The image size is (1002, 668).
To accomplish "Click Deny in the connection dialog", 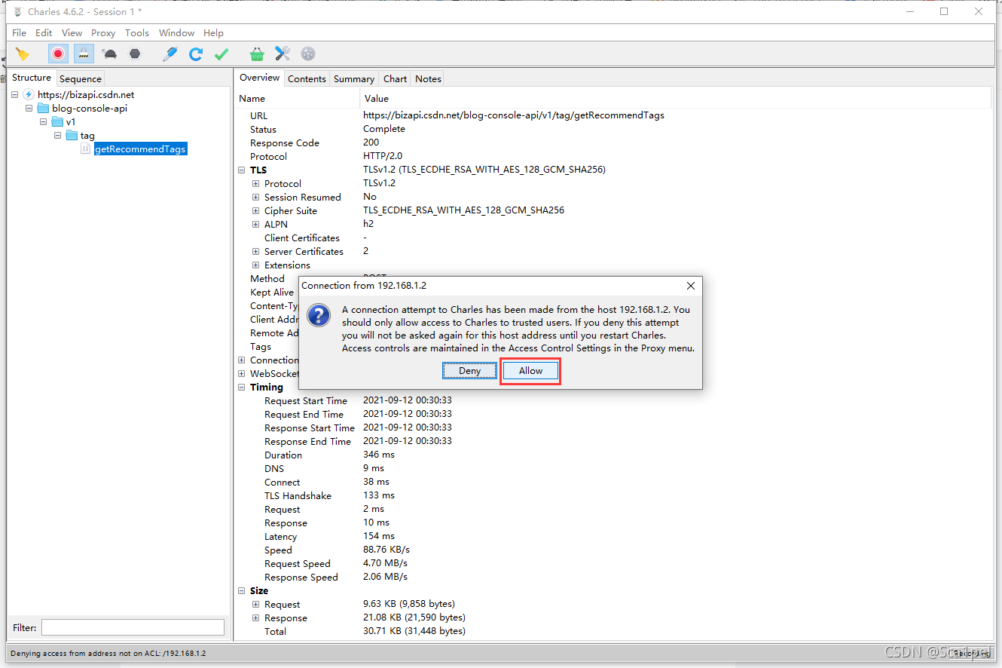I will tap(469, 371).
